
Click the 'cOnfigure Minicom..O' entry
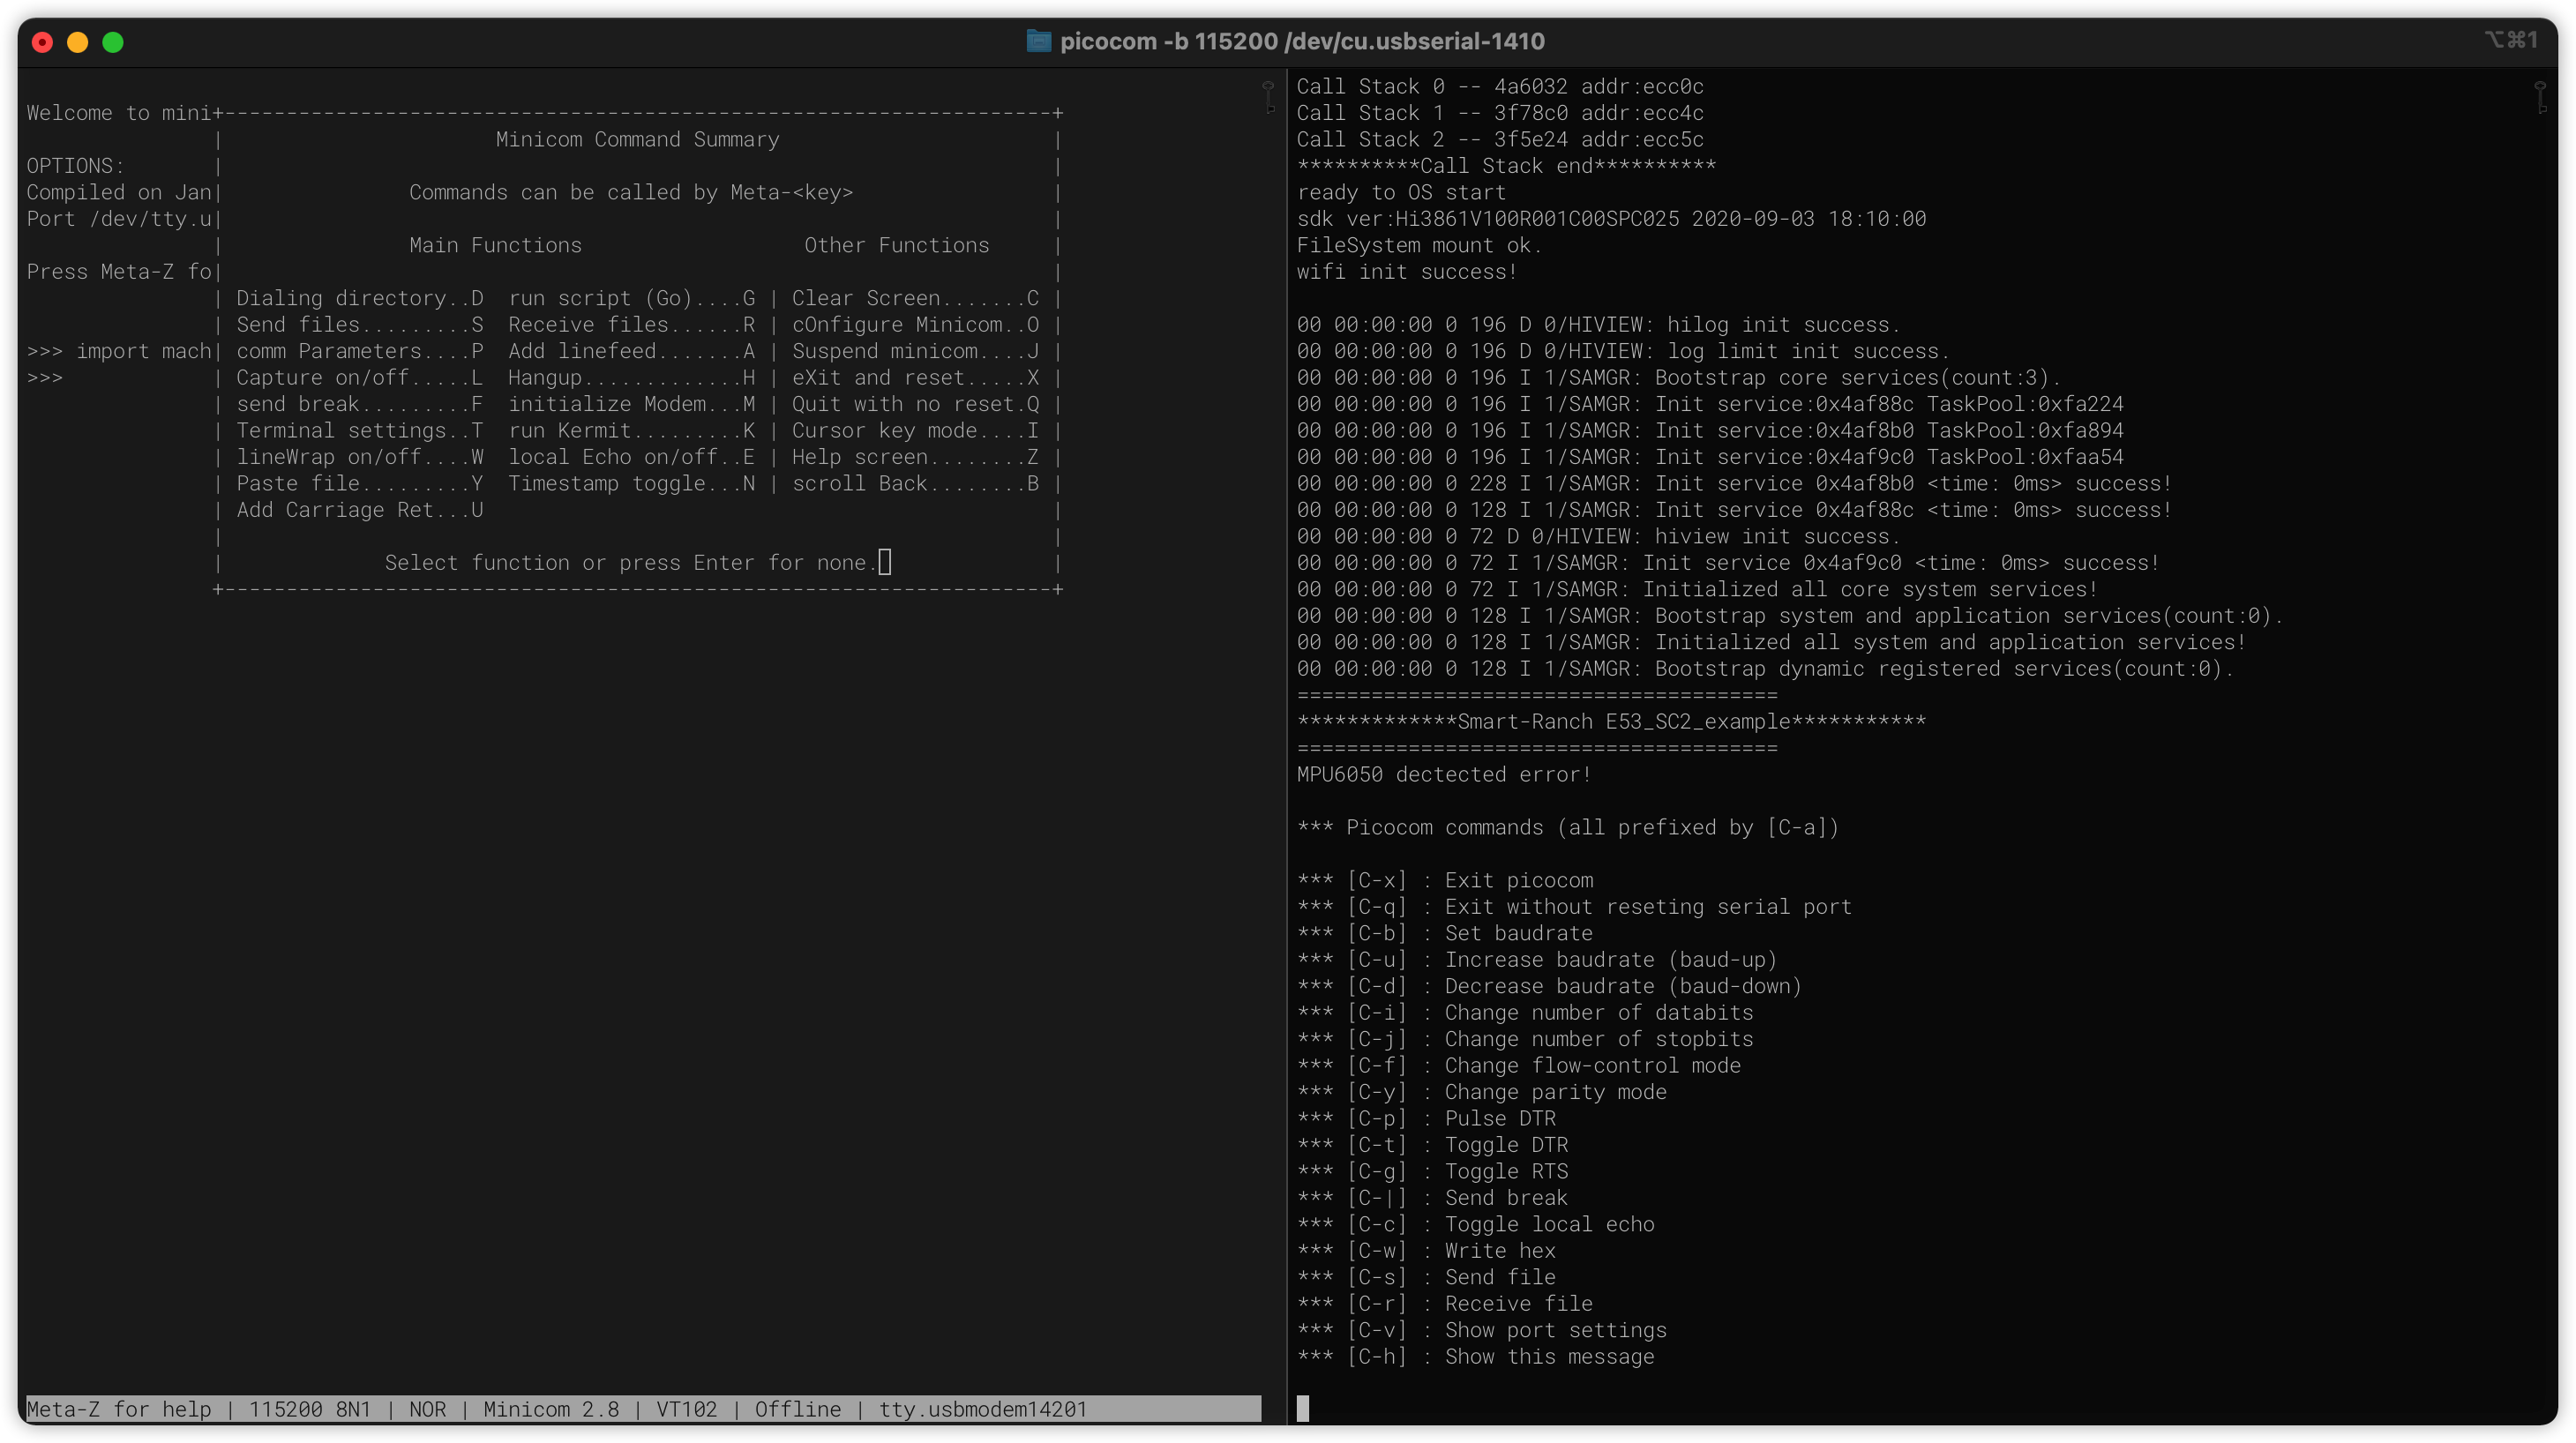coord(916,324)
